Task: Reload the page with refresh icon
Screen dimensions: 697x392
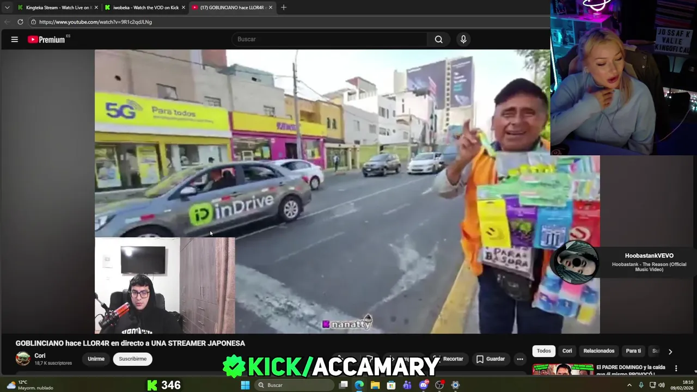Action: point(20,22)
